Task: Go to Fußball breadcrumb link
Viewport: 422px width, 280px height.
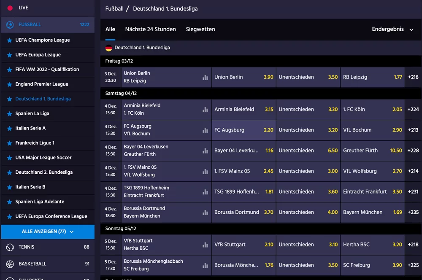Action: (114, 8)
